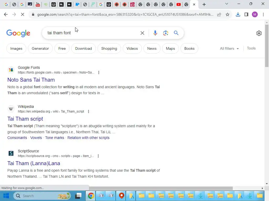Switch to Shopping results

click(x=109, y=48)
